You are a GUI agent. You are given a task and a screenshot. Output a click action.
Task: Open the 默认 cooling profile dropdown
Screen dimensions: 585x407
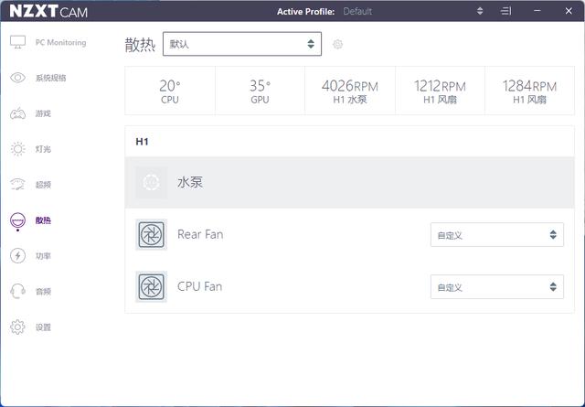point(242,44)
